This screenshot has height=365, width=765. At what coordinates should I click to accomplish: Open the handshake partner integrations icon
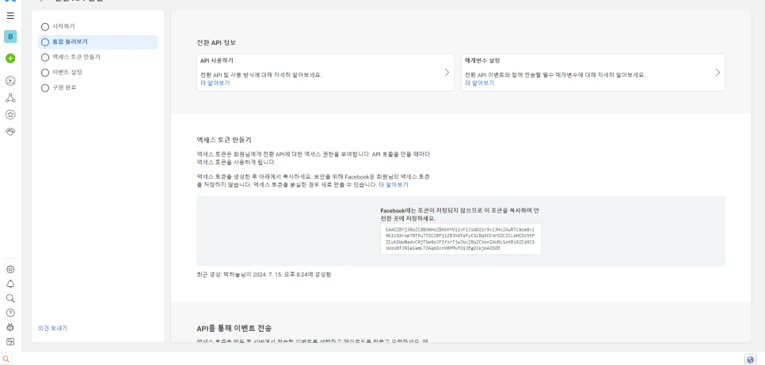pos(10,131)
